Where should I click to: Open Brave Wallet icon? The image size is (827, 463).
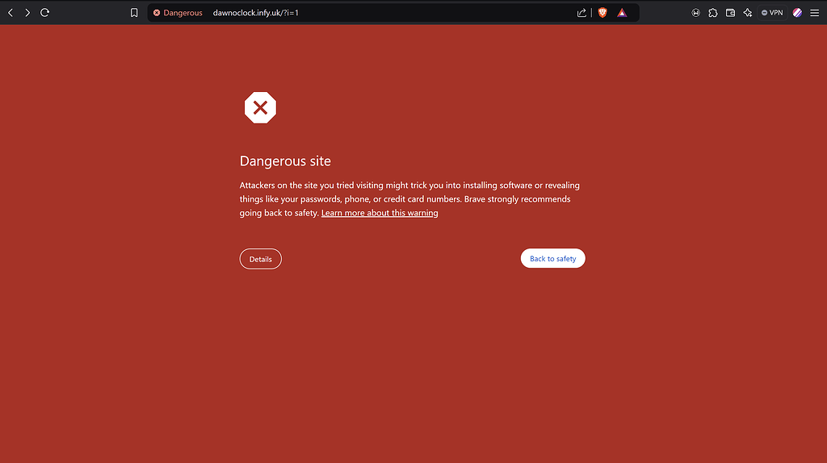pyautogui.click(x=730, y=13)
